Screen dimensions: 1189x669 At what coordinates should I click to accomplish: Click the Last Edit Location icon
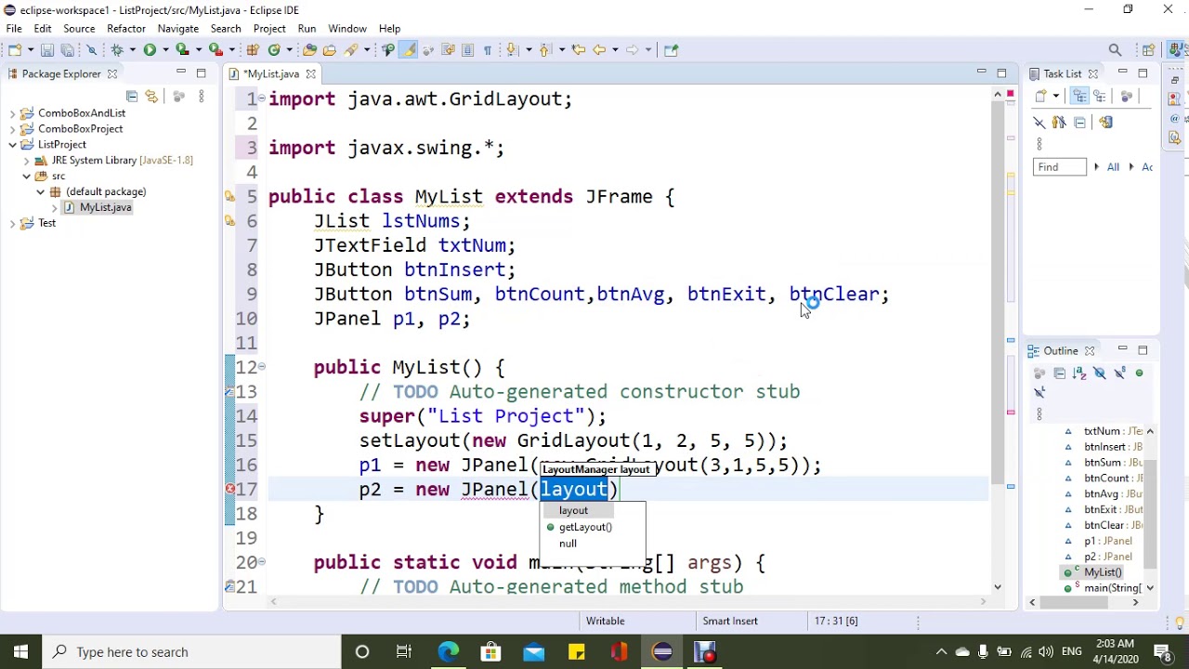(x=578, y=49)
